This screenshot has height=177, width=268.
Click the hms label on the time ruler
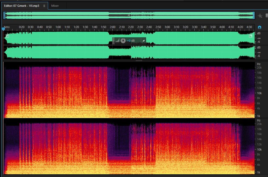[7, 27]
